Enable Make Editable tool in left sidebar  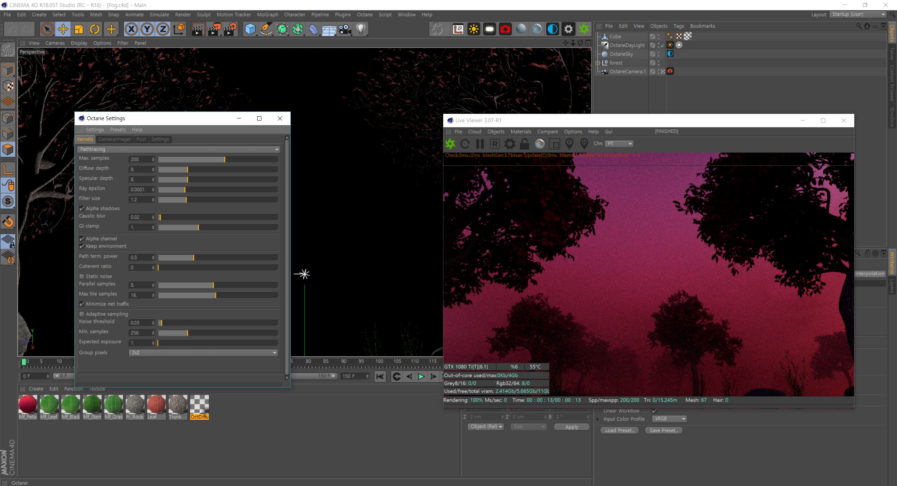(8, 50)
